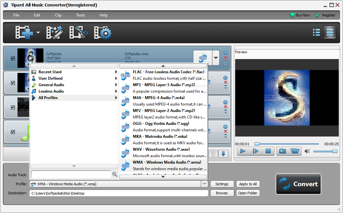This screenshot has width=343, height=213.
Task: Open the first row format dropdown arrow
Action: [x=216, y=58]
